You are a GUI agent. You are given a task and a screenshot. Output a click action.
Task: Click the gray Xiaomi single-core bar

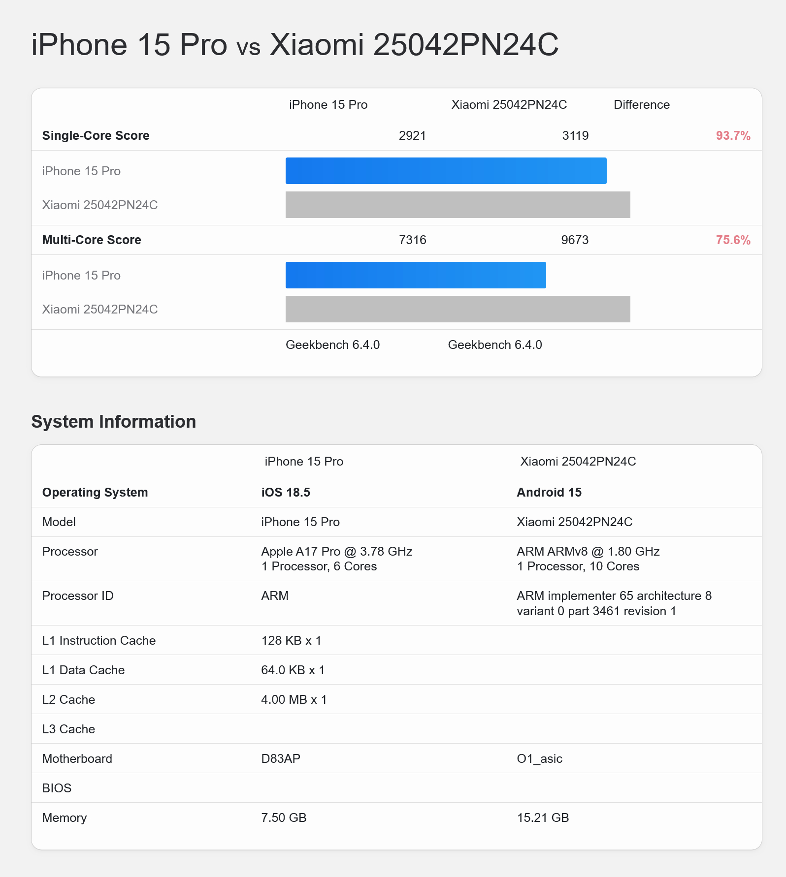pos(458,205)
